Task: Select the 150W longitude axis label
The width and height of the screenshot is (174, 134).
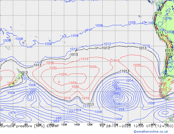Action: pos(64,124)
